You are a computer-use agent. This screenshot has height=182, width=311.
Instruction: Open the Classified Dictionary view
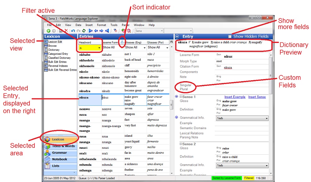click(59, 58)
